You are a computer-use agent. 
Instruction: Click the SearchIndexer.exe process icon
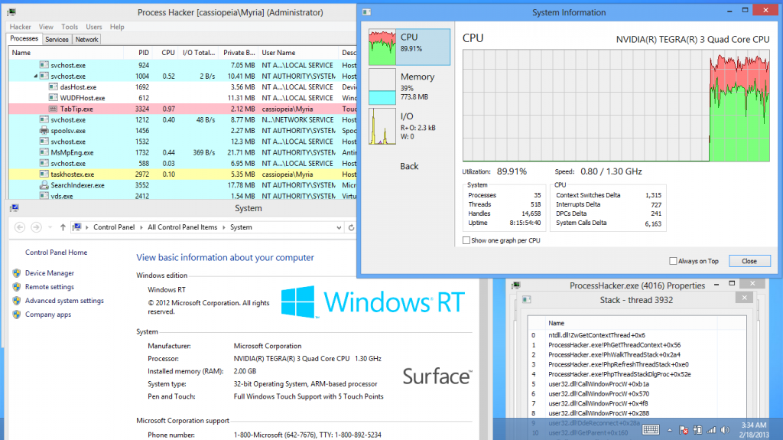44,185
